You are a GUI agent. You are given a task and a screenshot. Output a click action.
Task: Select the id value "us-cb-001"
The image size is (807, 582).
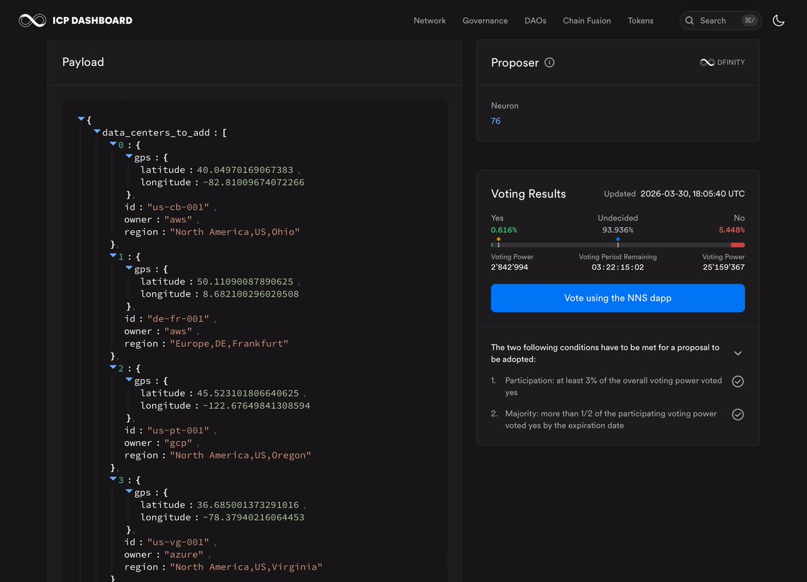click(178, 207)
